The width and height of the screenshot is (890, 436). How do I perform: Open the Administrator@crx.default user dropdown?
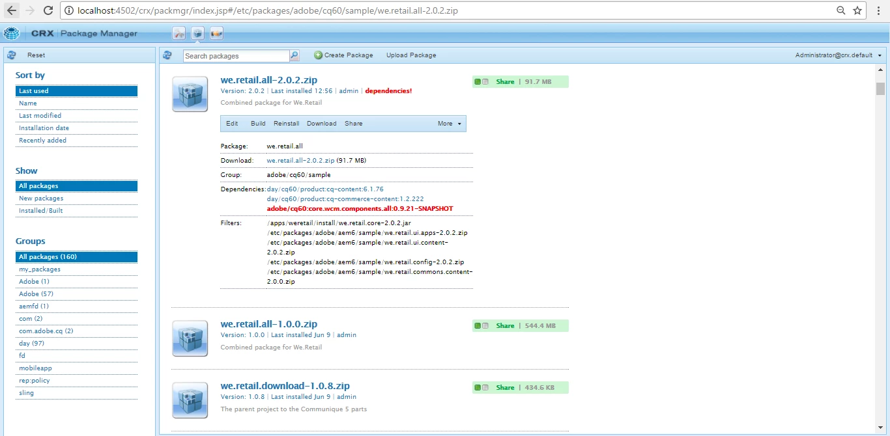pos(839,55)
